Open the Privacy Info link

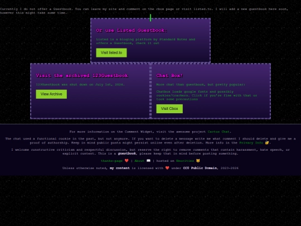tap(251, 143)
